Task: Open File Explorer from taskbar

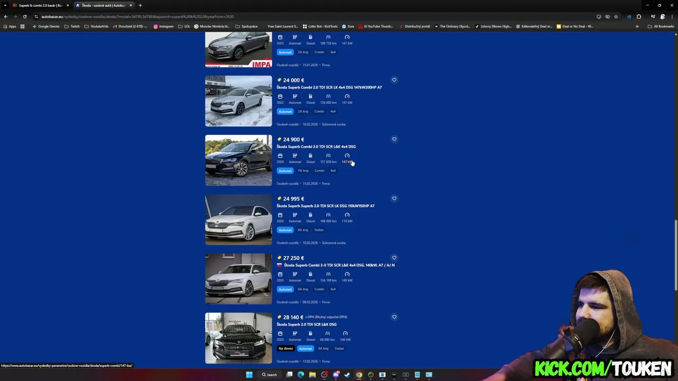Action: (x=313, y=375)
